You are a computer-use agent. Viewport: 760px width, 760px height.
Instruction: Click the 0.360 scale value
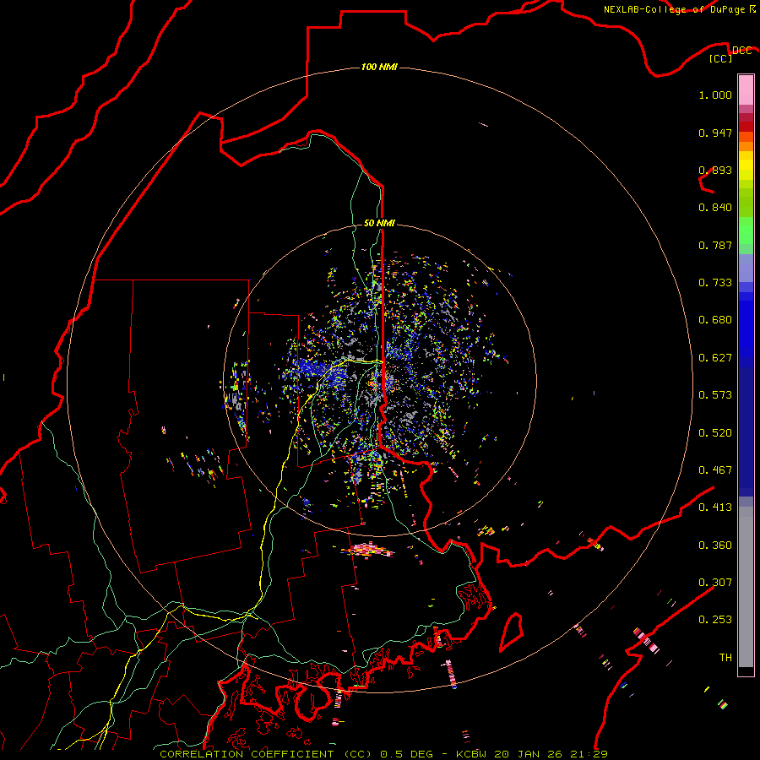[715, 546]
